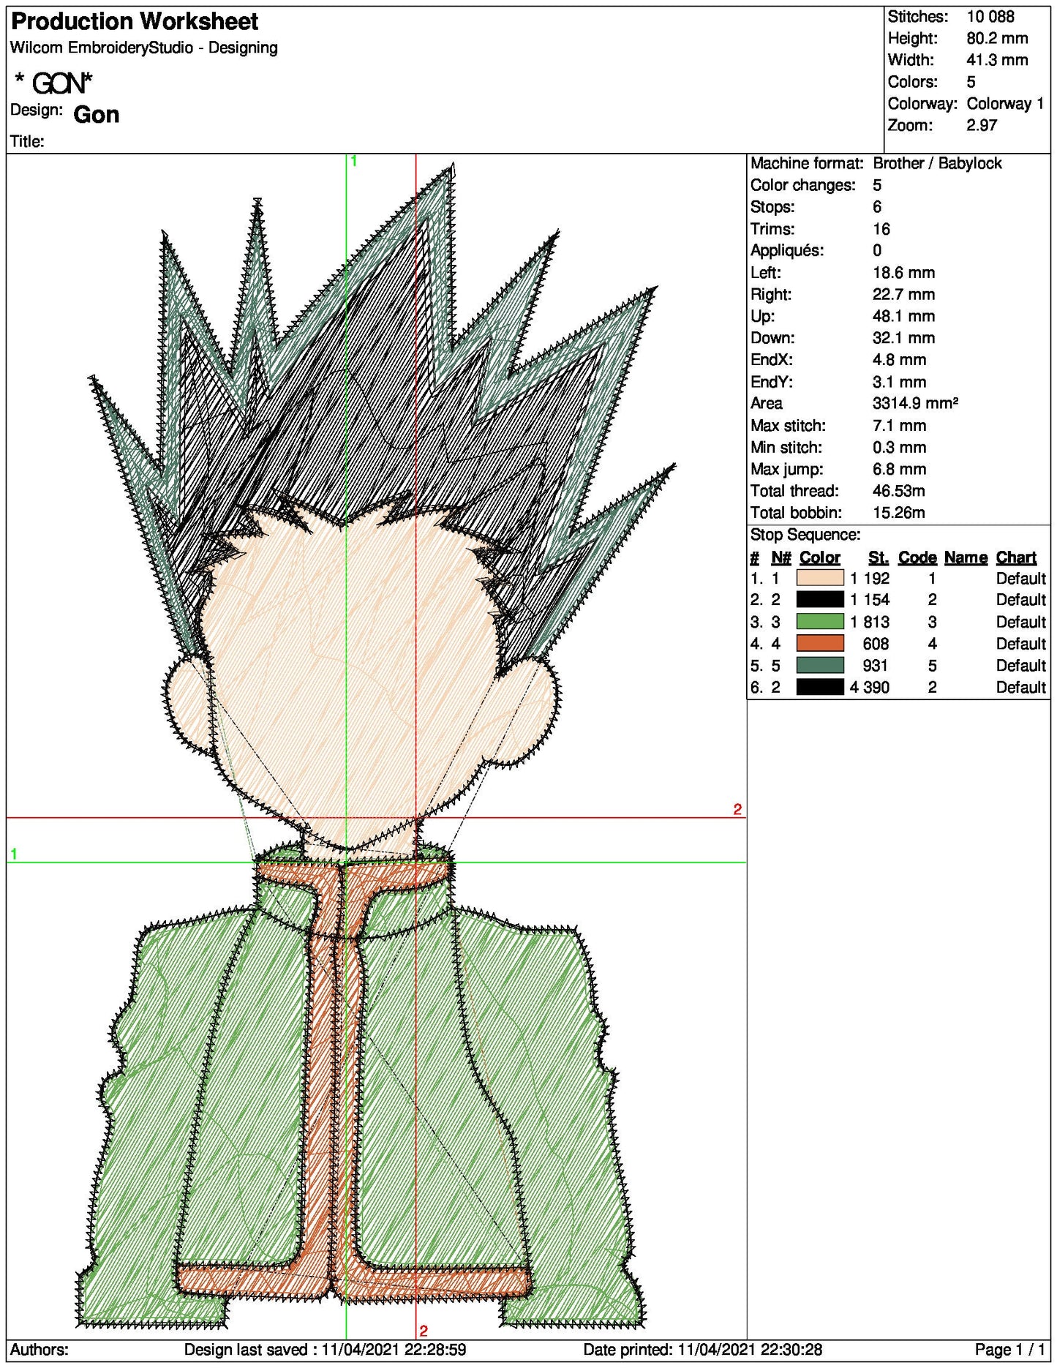Click the orange color swatch in row 4
1057x1368 pixels.
coord(819,644)
